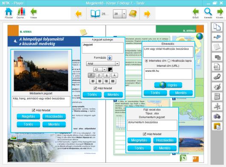Image resolution: width=226 pixels, height=167 pixels.
Task: Select the Internetes cím radio button
Action: (146, 61)
